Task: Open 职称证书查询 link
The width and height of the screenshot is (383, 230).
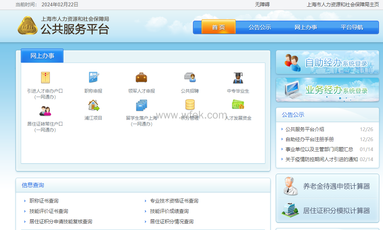Action: tap(44, 201)
